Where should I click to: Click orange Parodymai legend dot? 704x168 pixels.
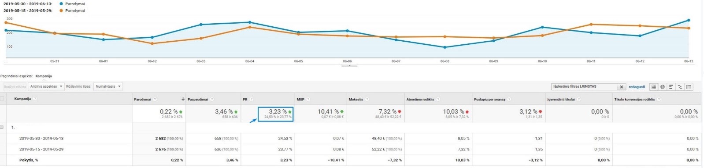(x=61, y=11)
